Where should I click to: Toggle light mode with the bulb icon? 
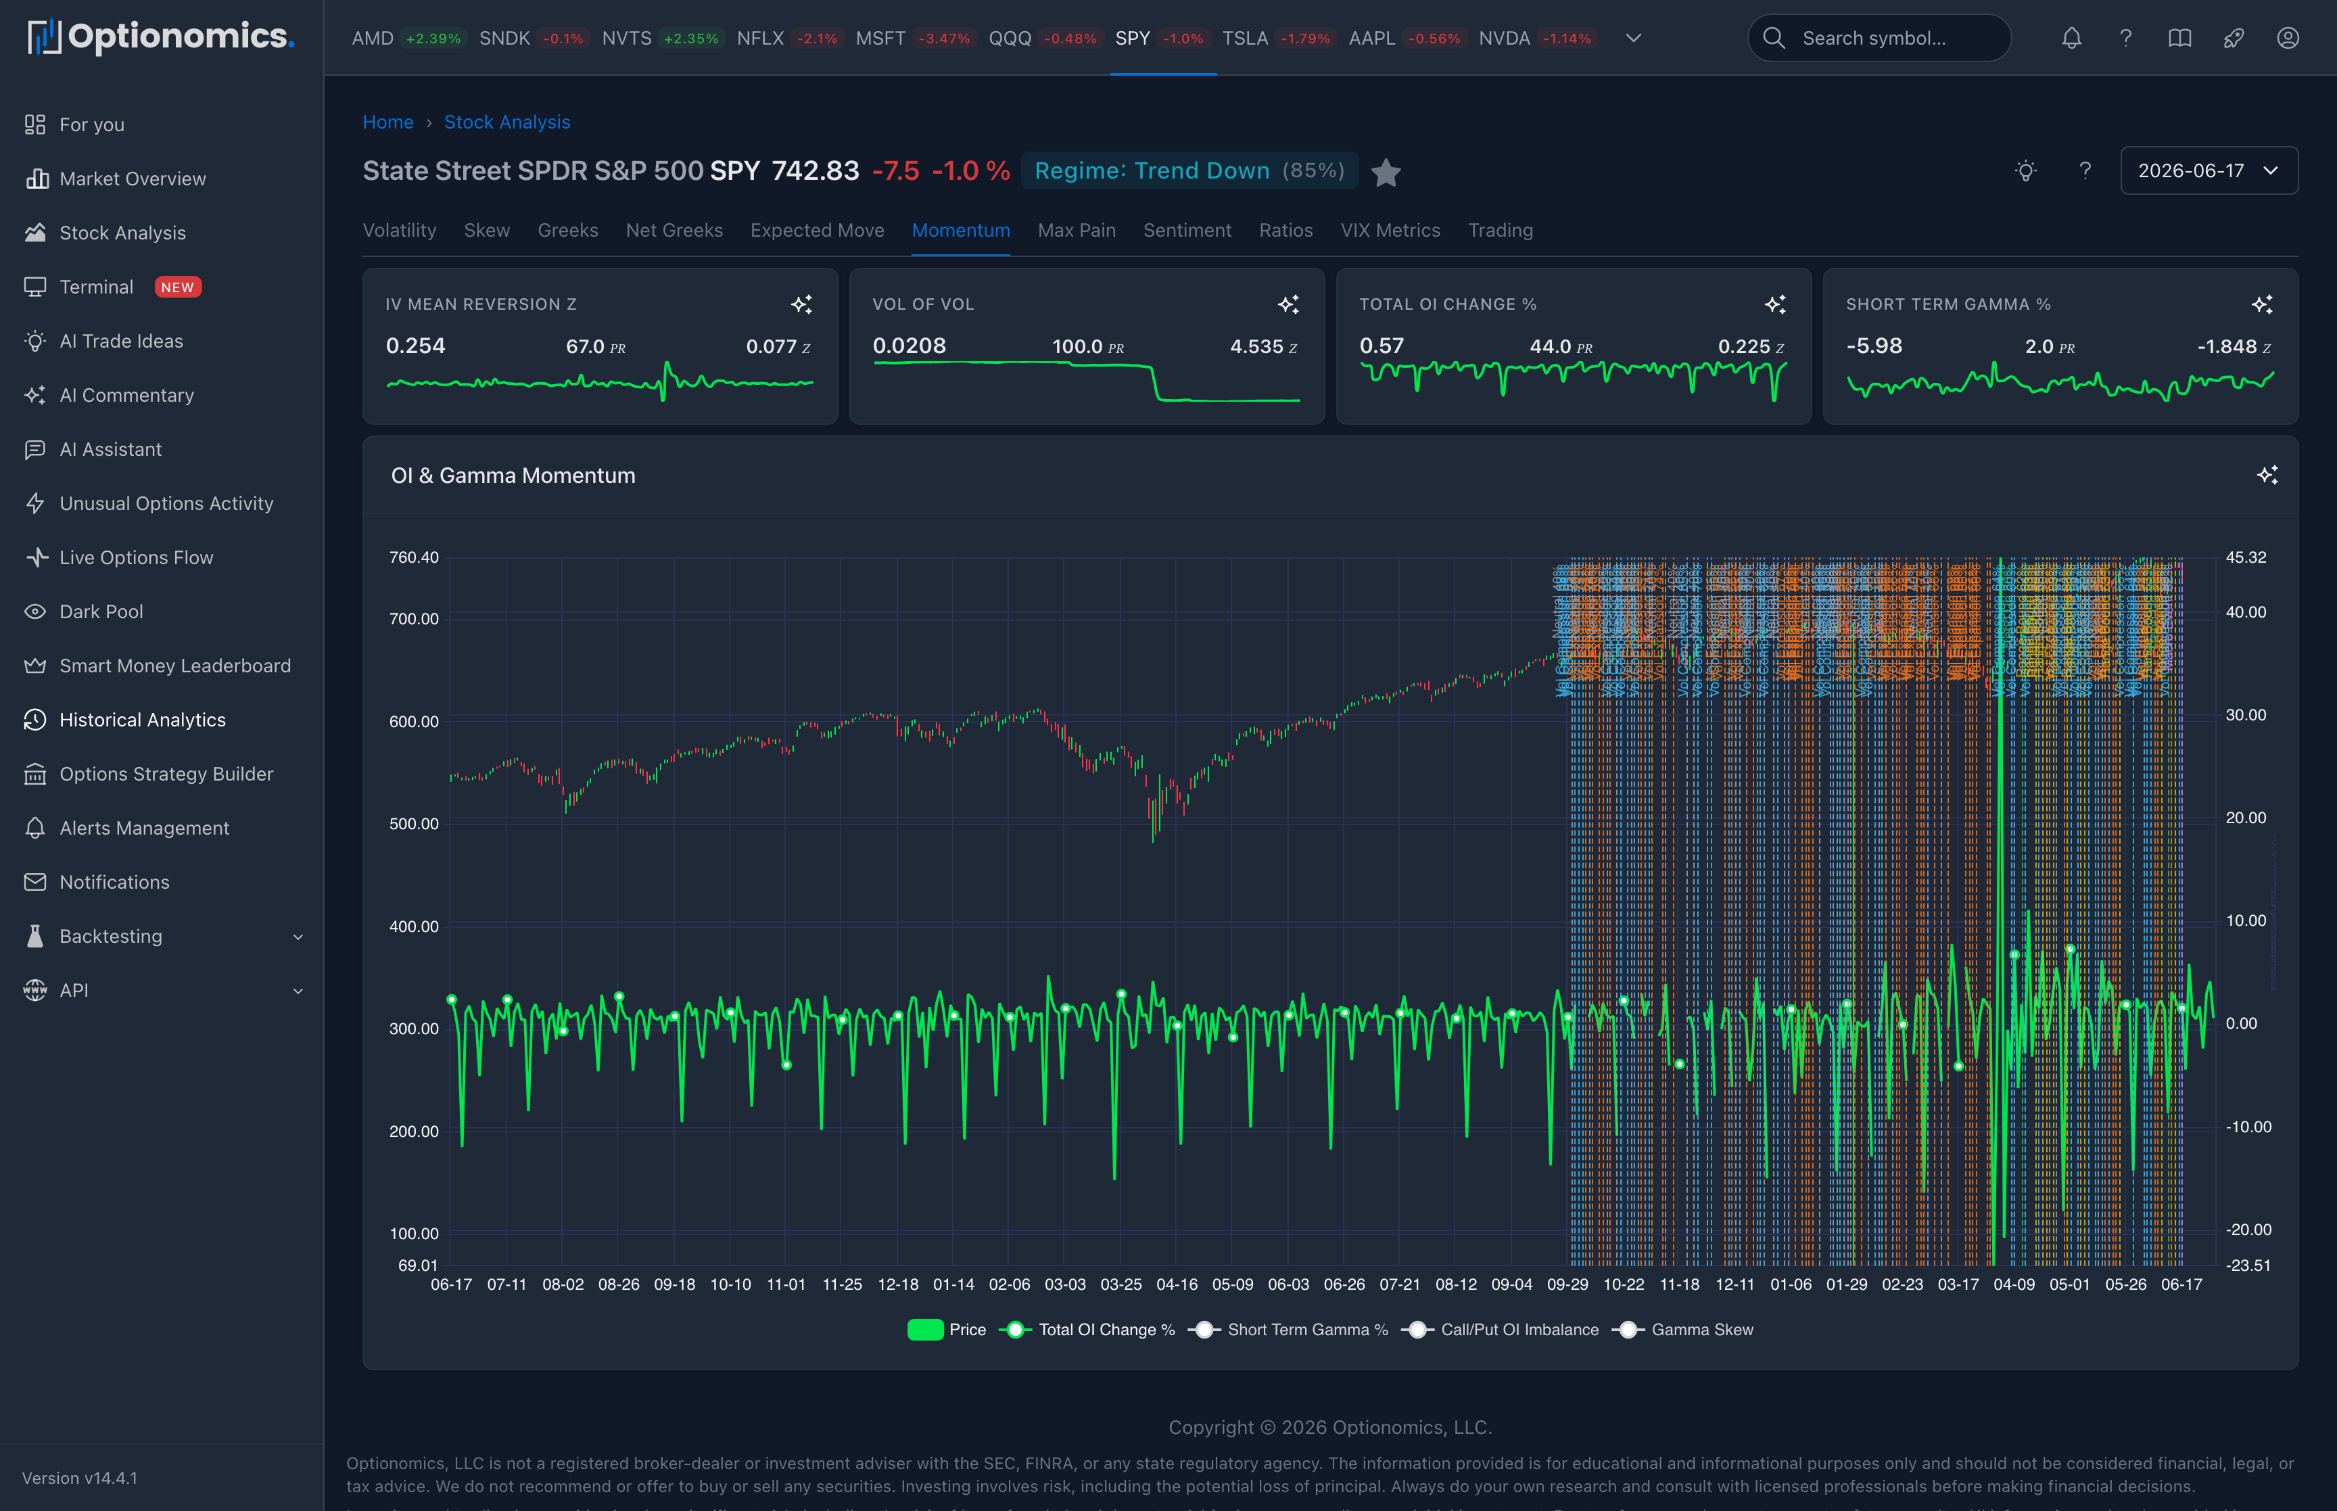click(2025, 170)
